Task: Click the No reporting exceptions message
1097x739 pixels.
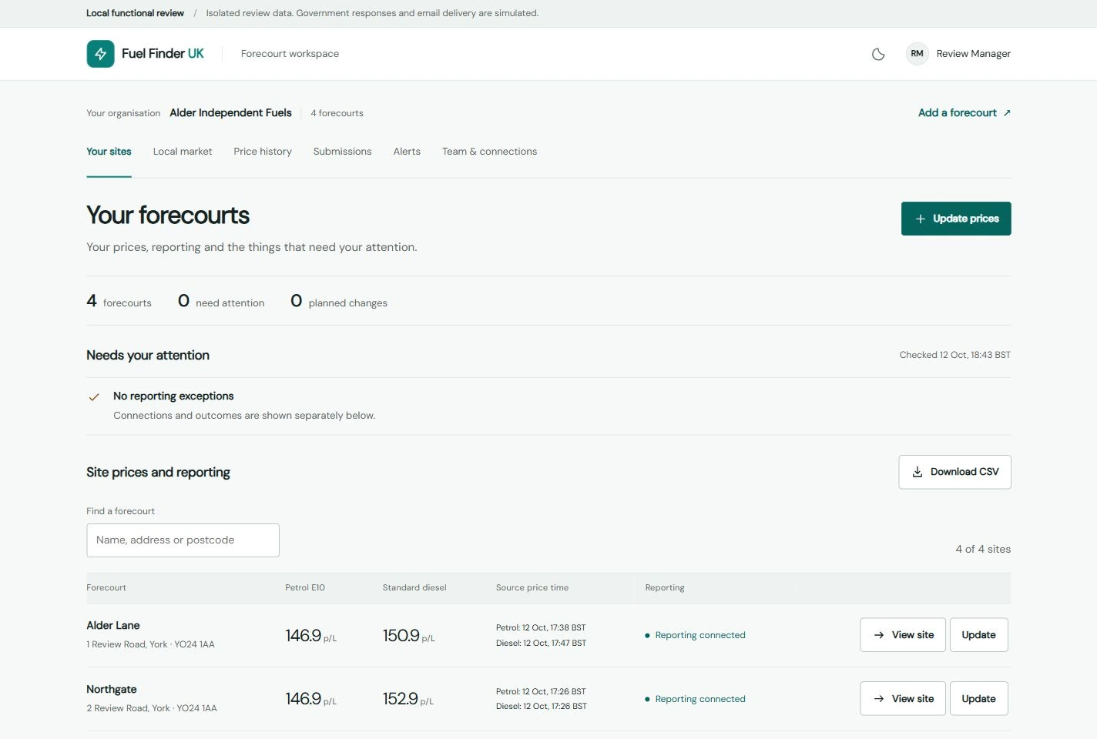Action: pos(173,396)
